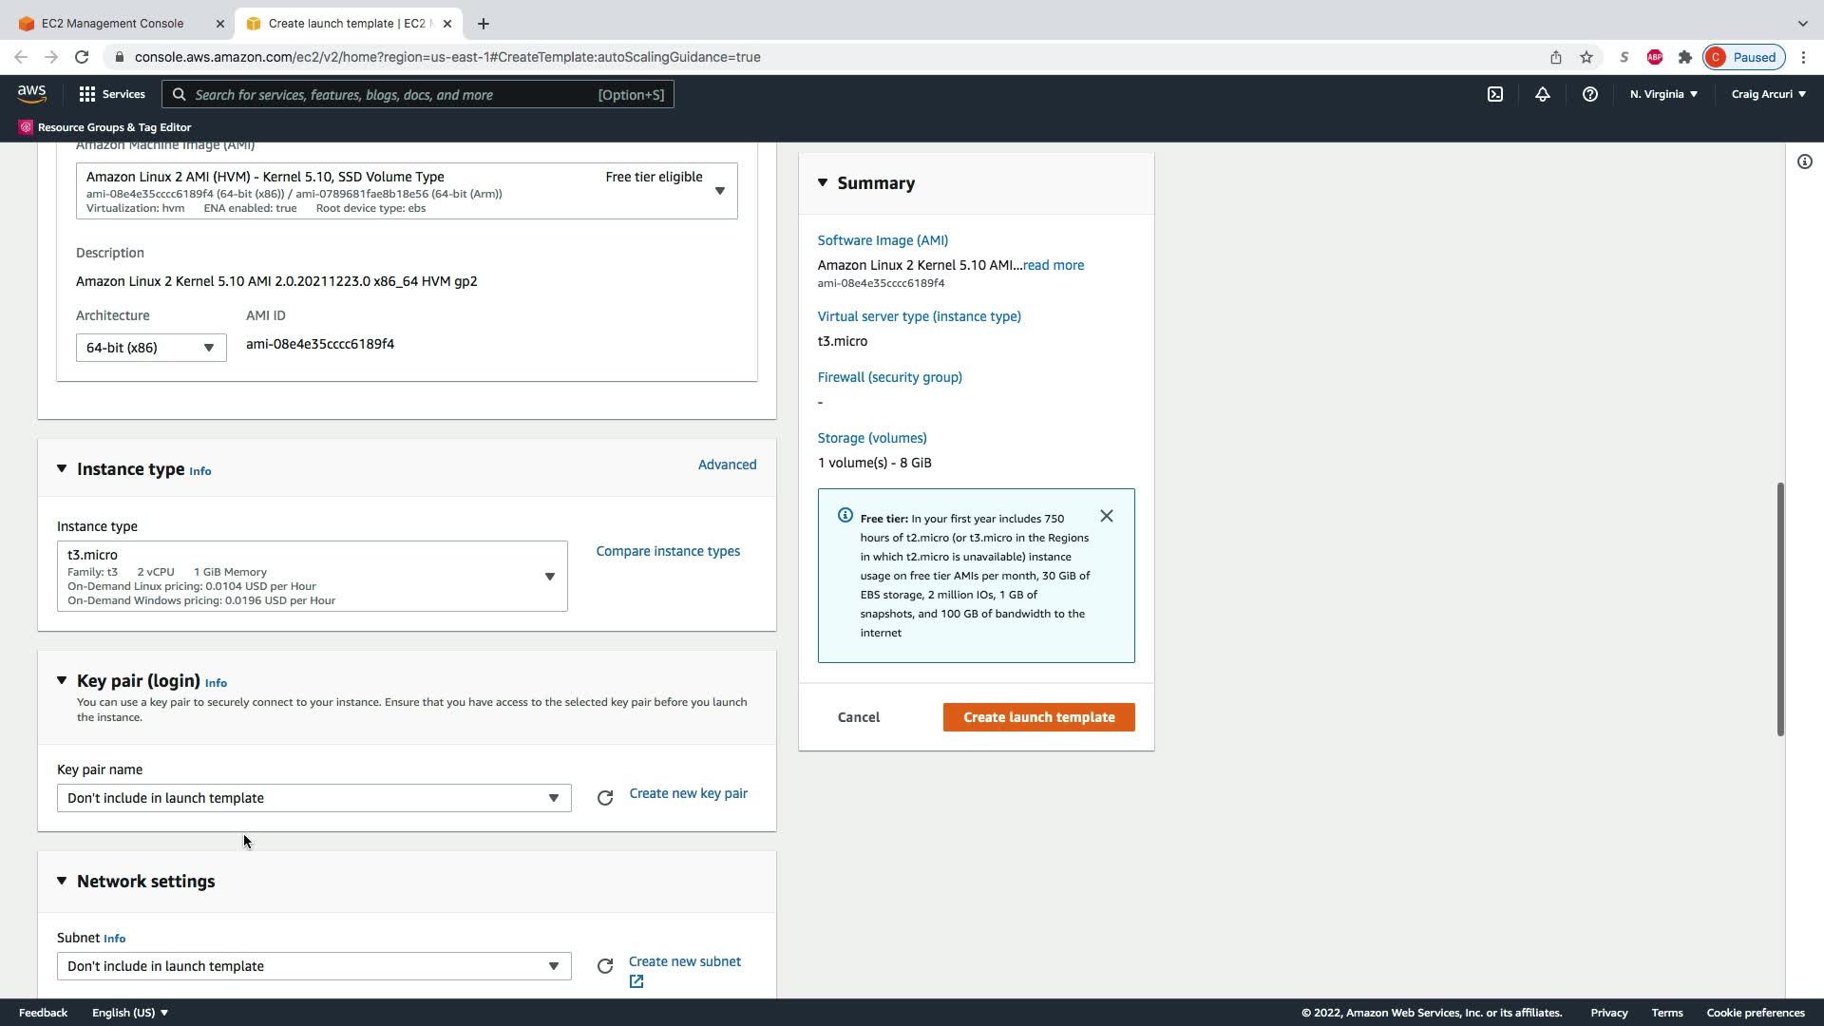Dismiss the Free tier info box
1824x1026 pixels.
(1107, 516)
